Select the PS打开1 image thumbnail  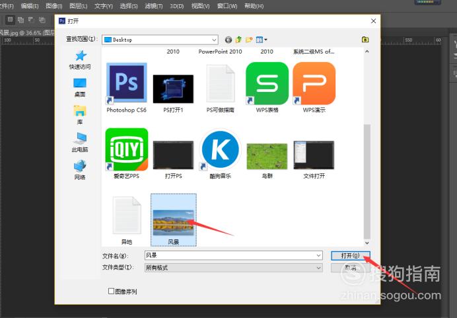click(173, 89)
